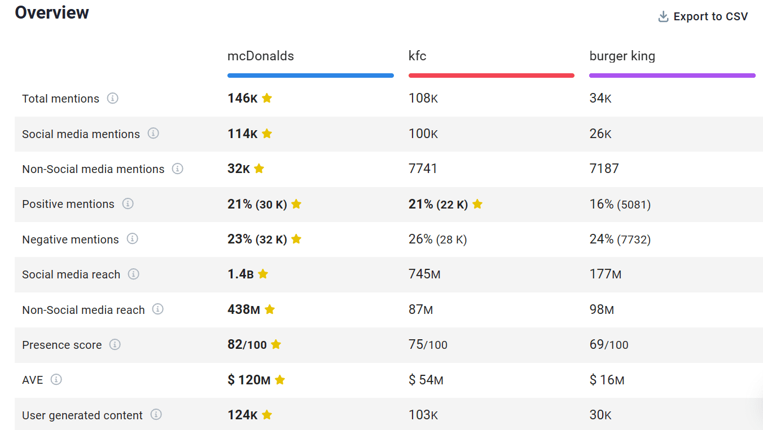
Task: Click info icon next to Total mentions
Action: pos(113,99)
